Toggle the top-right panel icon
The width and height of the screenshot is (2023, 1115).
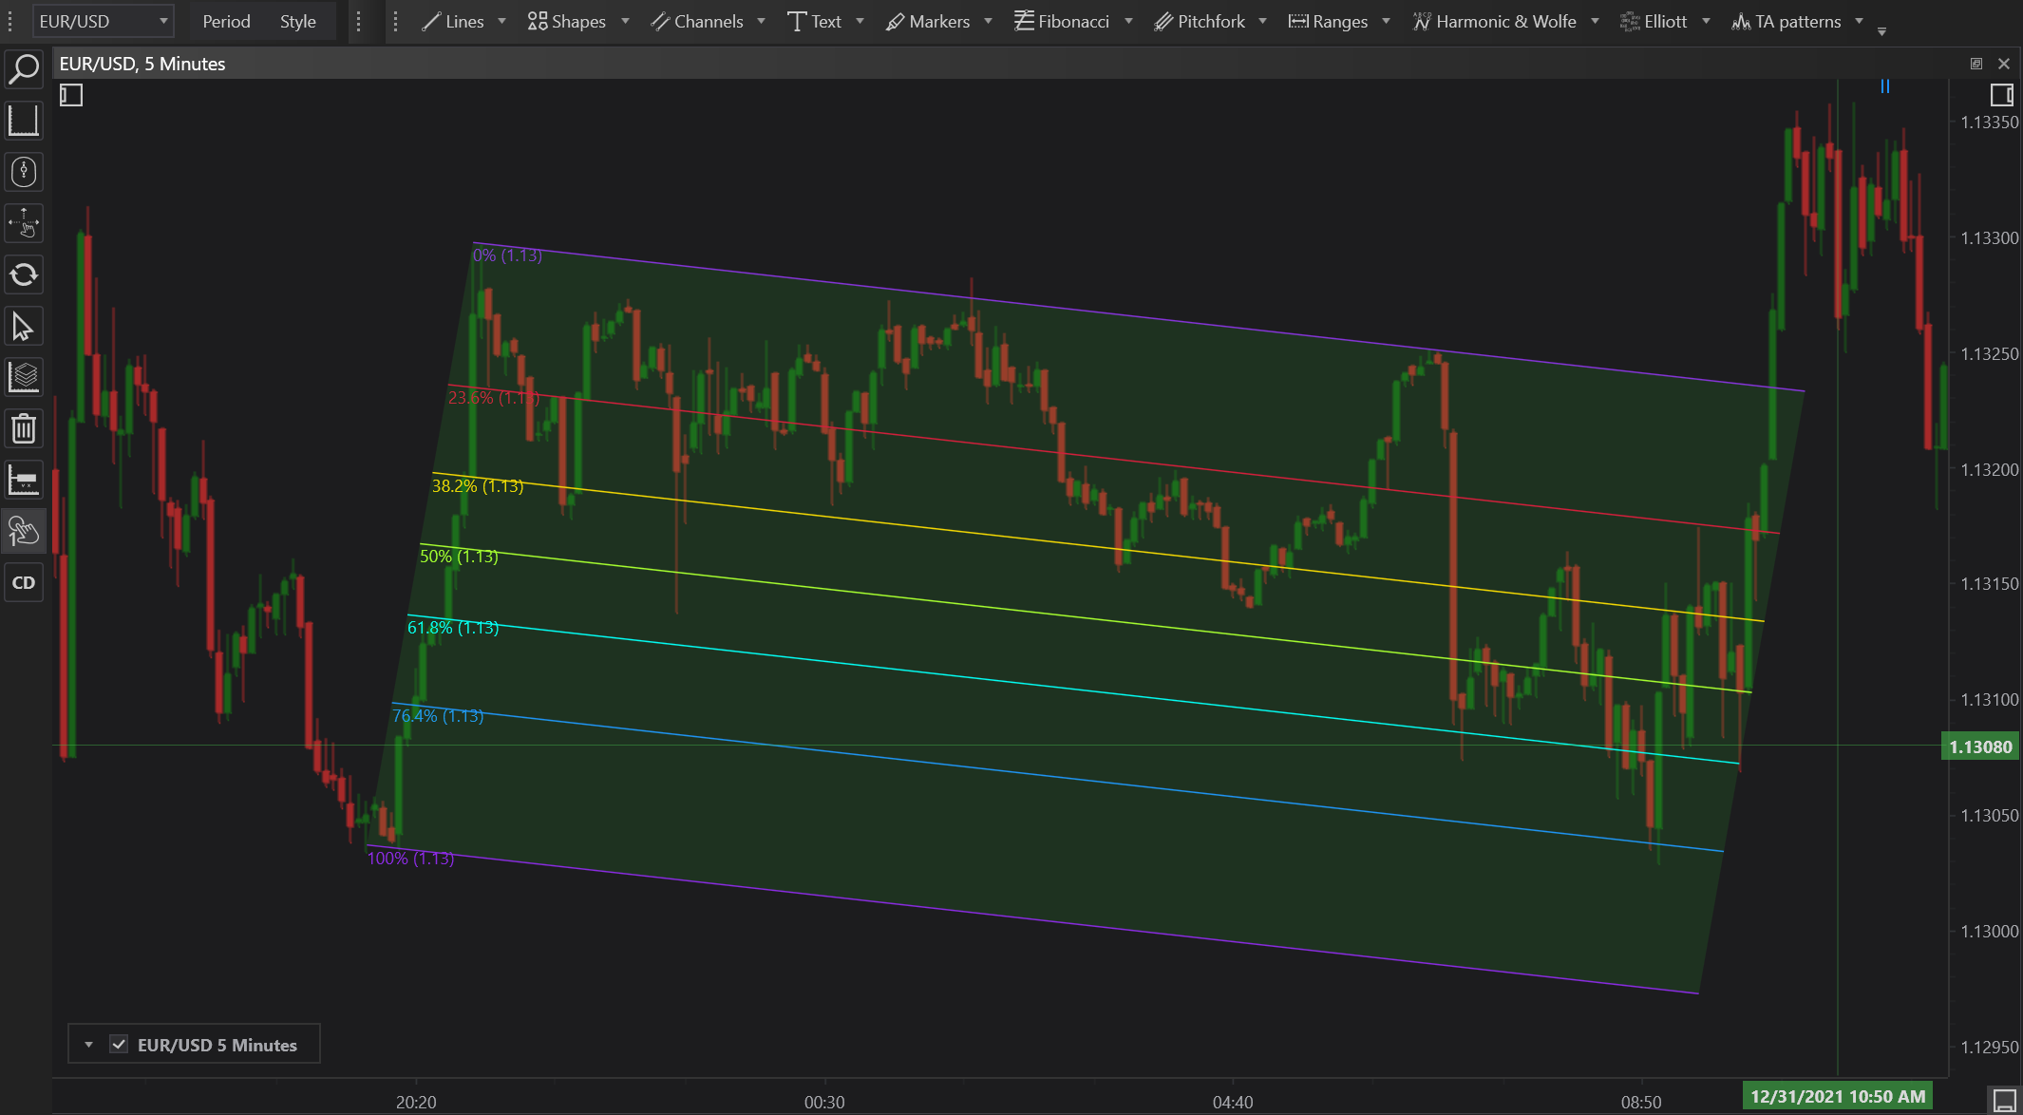[x=2001, y=95]
